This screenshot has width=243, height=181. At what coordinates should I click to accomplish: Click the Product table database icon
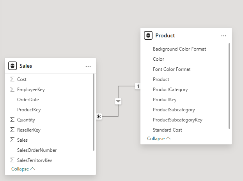[148, 36]
